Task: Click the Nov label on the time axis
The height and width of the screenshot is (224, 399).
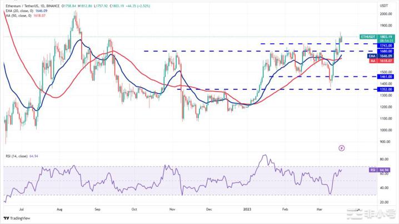Action: pyautogui.click(x=172, y=210)
